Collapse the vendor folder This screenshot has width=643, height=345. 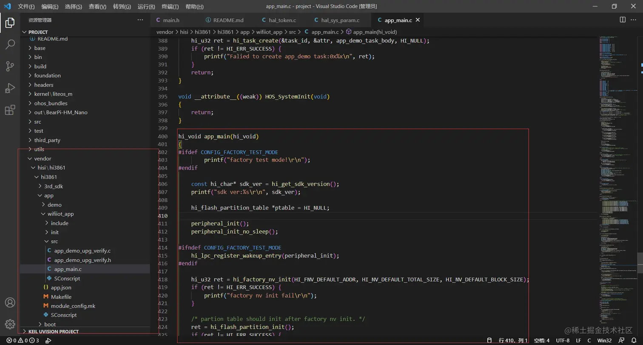[85, 158]
